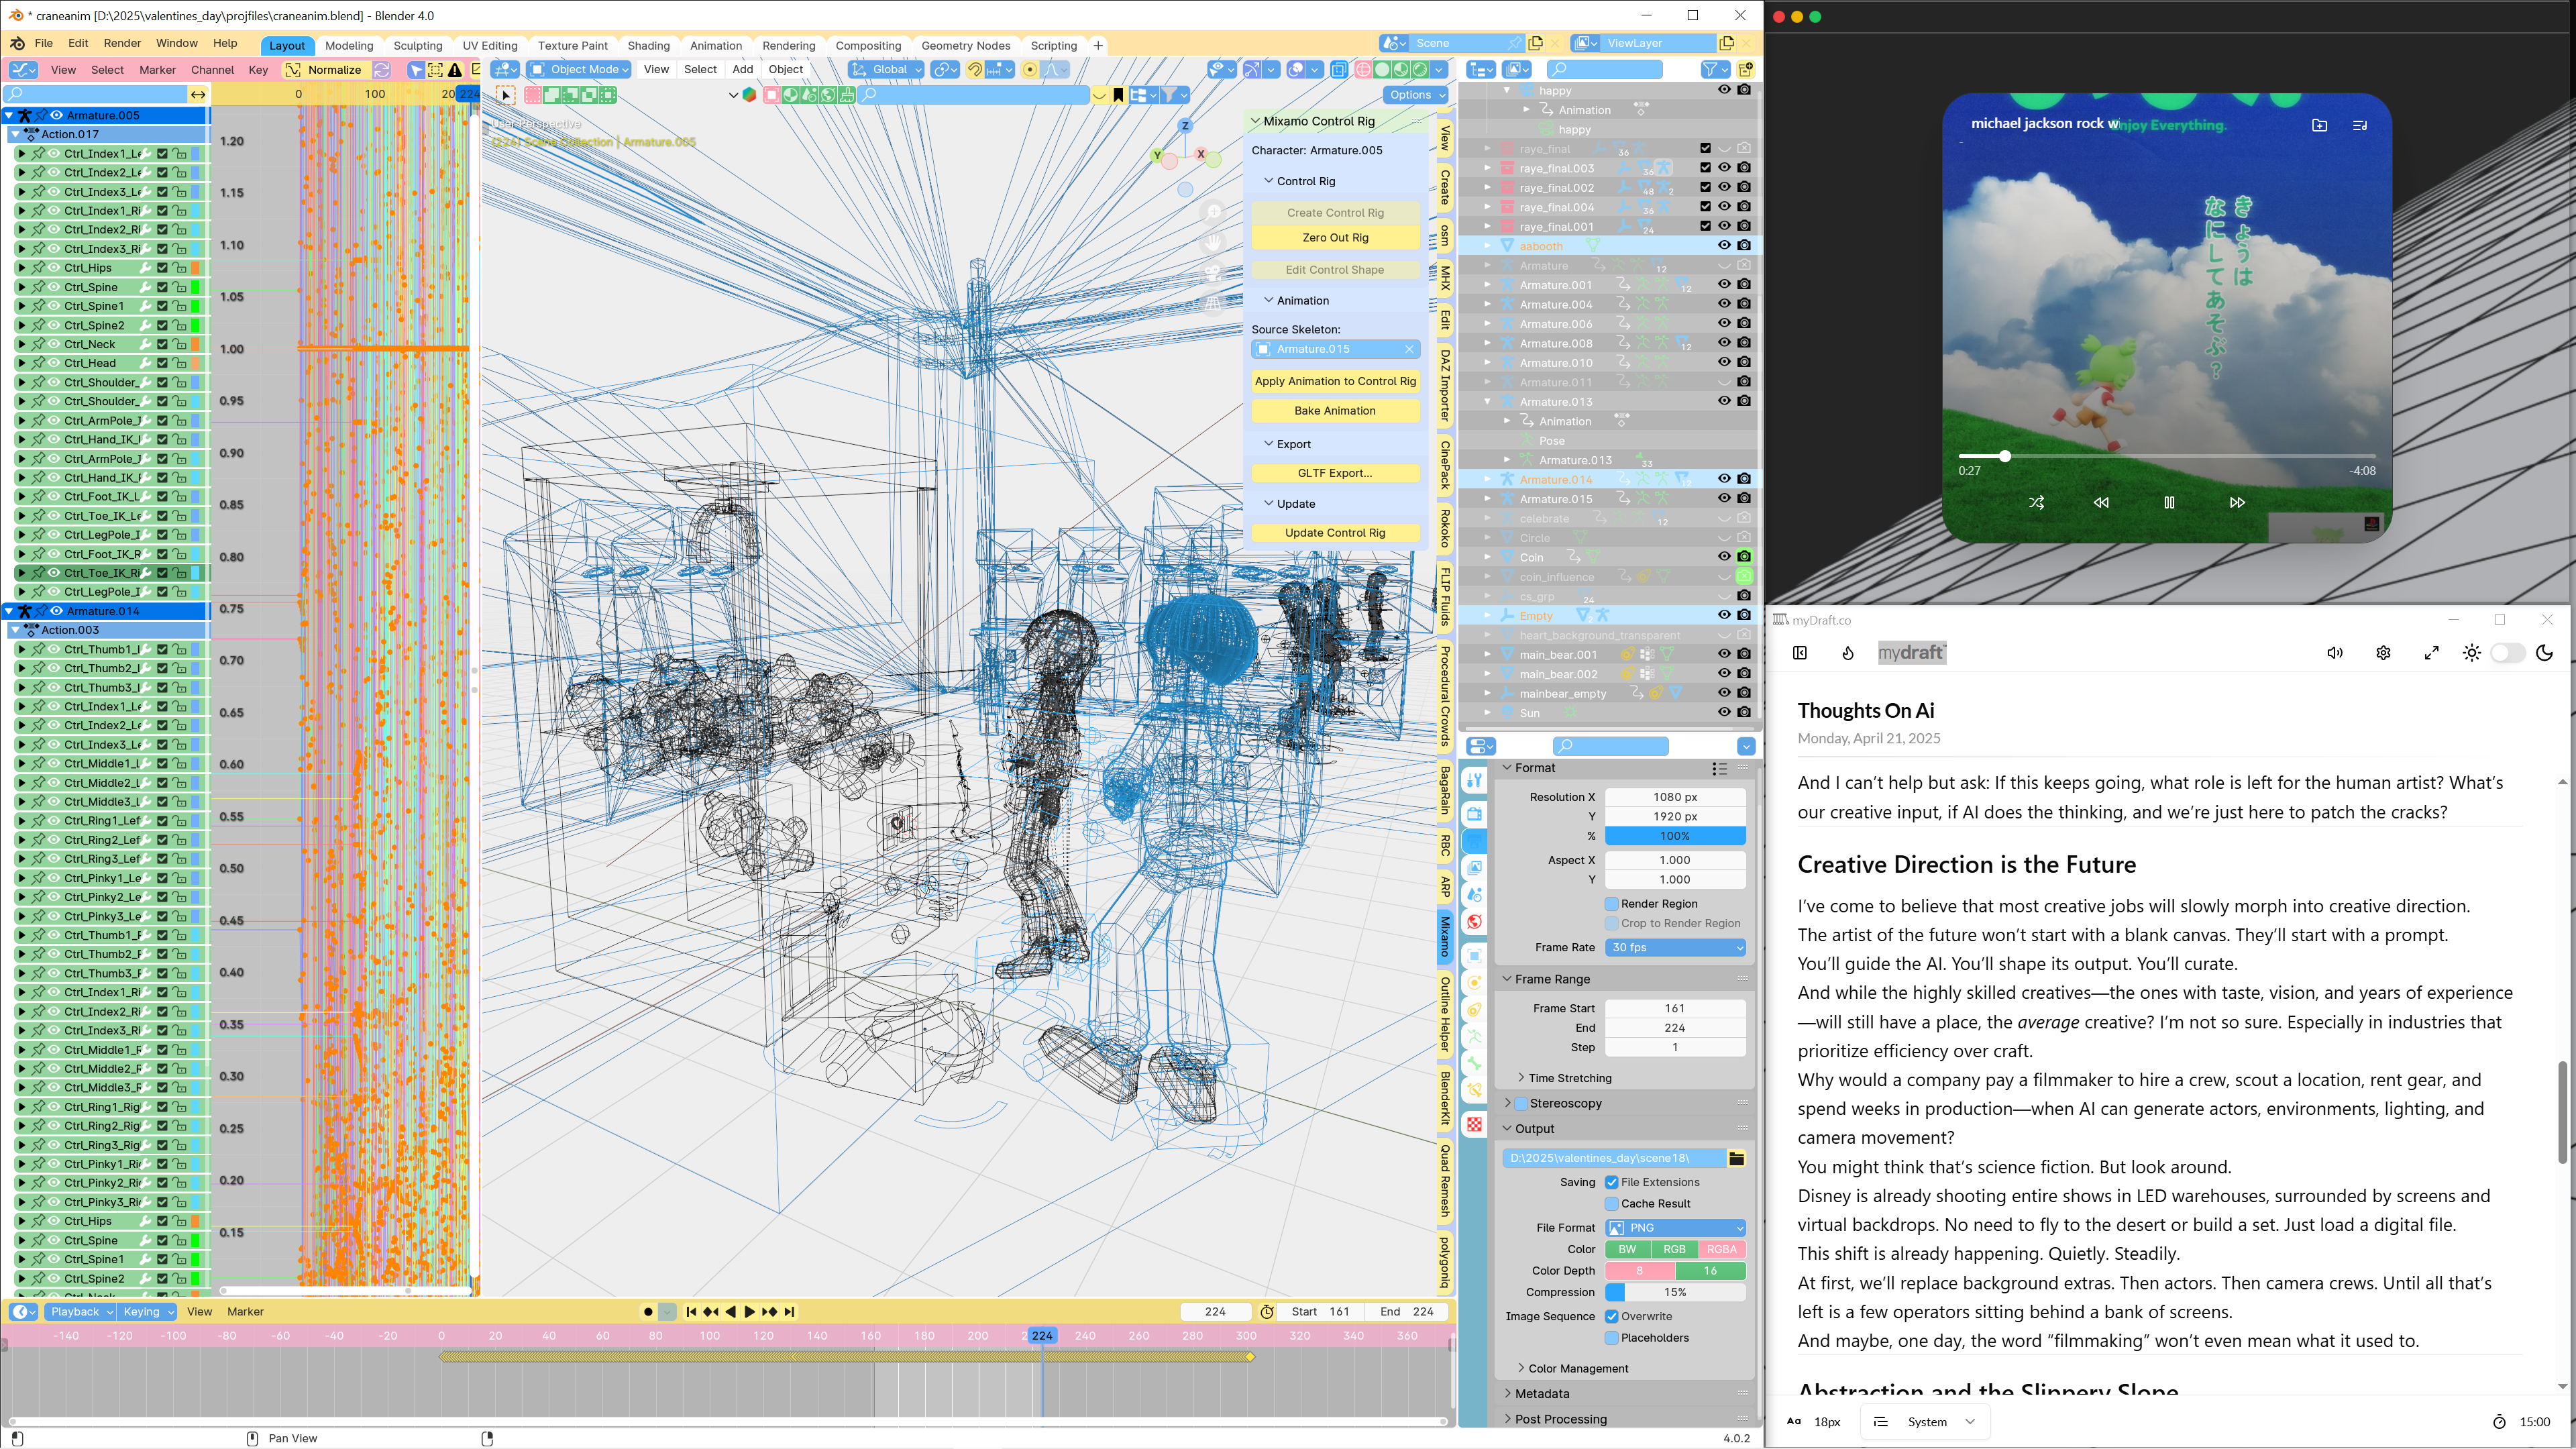
Task: Play animation in reverse in timeline
Action: point(730,1311)
